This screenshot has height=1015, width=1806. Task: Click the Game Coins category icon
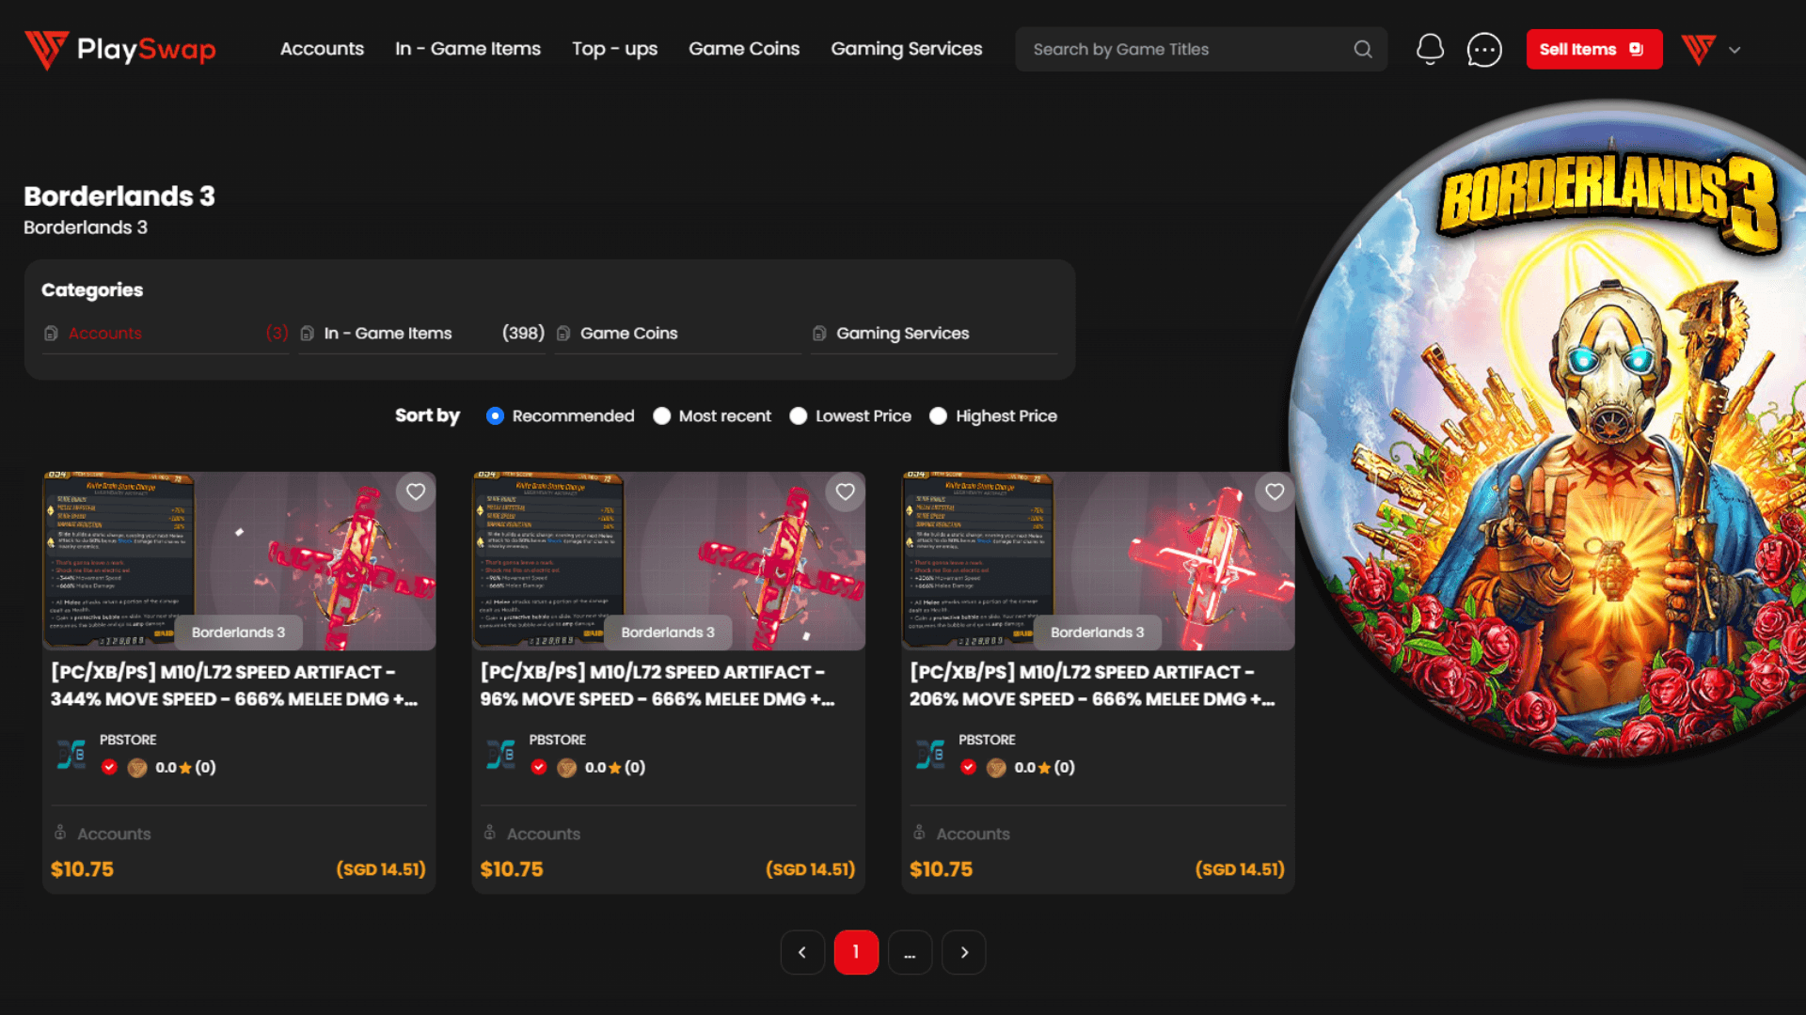point(563,334)
